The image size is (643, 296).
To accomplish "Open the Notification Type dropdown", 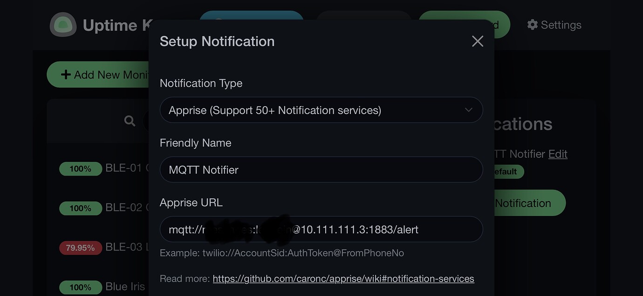I will coord(321,110).
